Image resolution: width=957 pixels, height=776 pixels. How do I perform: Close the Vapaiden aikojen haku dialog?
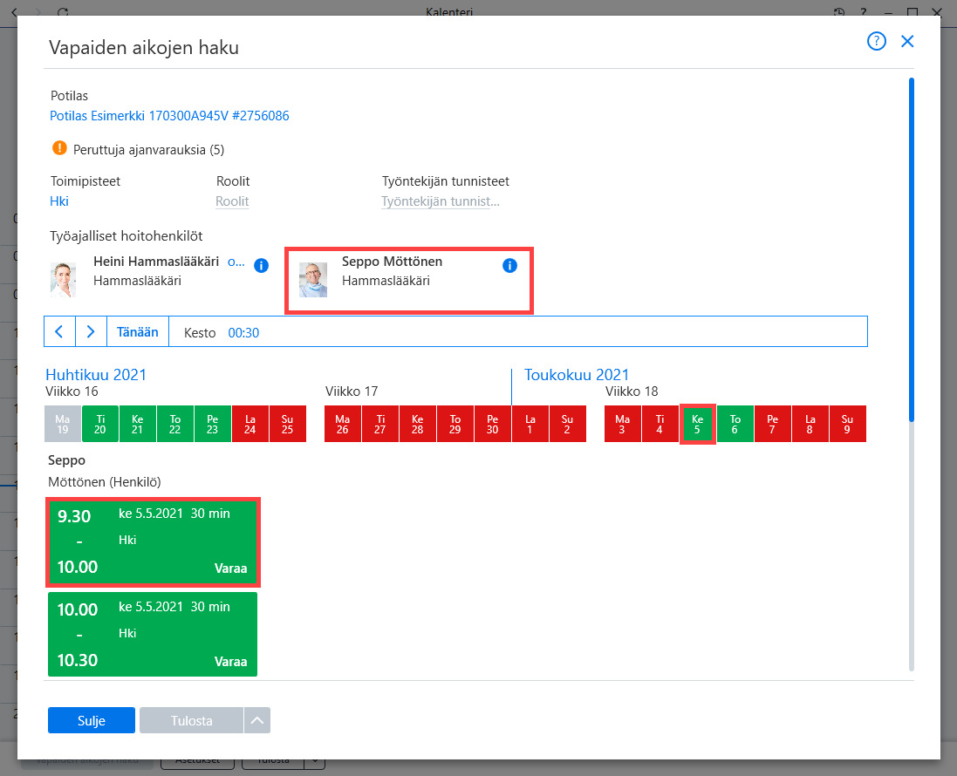907,42
